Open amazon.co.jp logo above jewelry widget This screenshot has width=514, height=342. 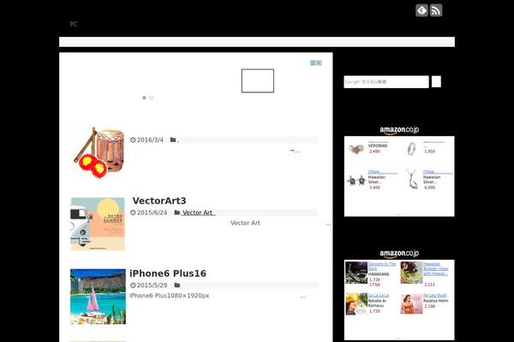click(399, 130)
